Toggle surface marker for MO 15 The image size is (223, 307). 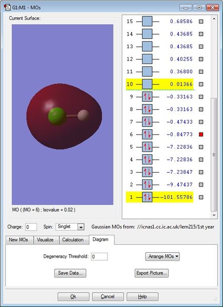[x=201, y=22]
